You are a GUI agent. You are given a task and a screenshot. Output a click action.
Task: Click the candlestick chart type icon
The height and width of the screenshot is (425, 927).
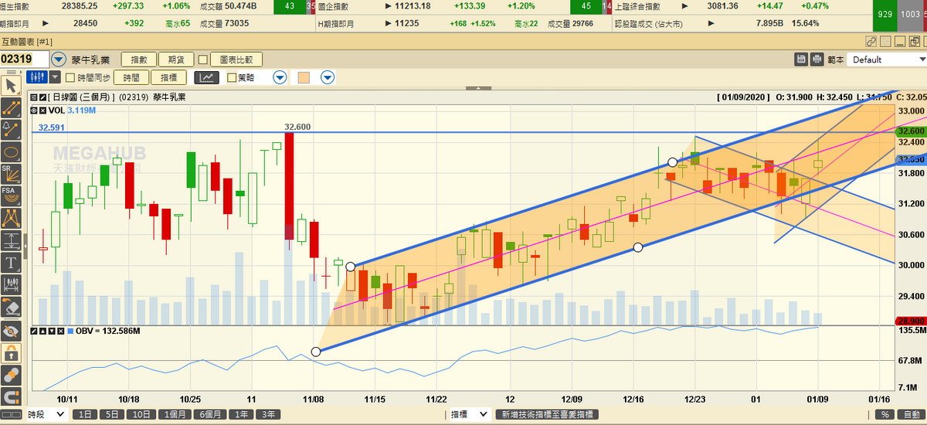[x=36, y=77]
